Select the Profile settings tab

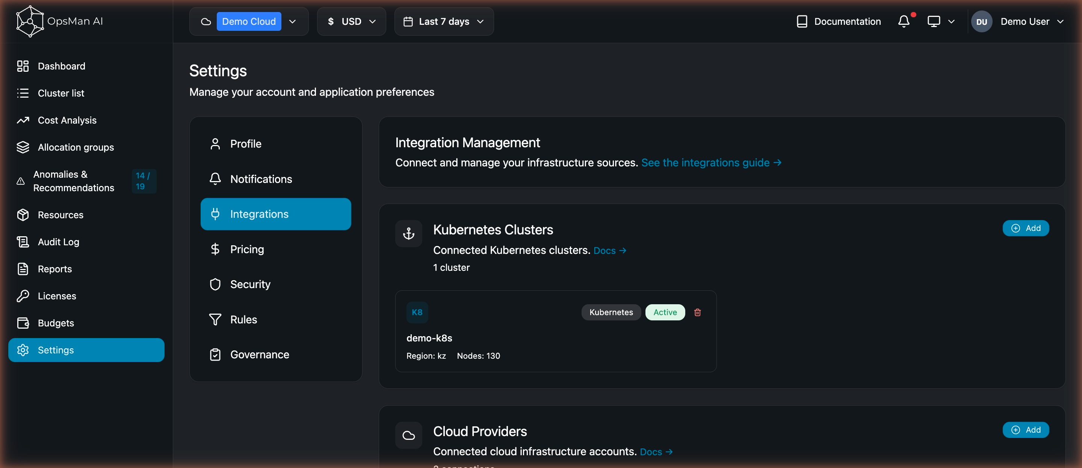(275, 144)
